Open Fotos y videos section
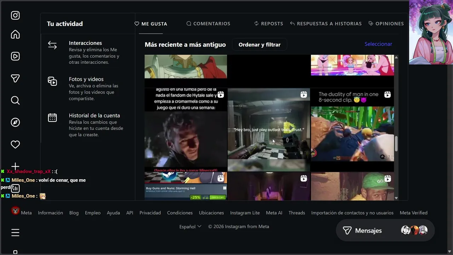453x255 pixels. click(x=88, y=89)
